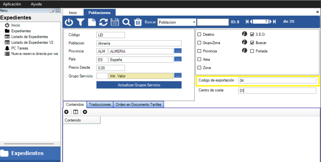This screenshot has width=321, height=162.
Task: Create a new record with page icon
Action: point(92,22)
